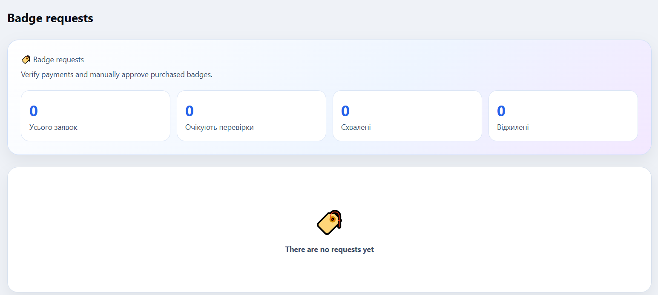Click the "Badge requests" label inside the card
The image size is (658, 295).
pyautogui.click(x=58, y=60)
